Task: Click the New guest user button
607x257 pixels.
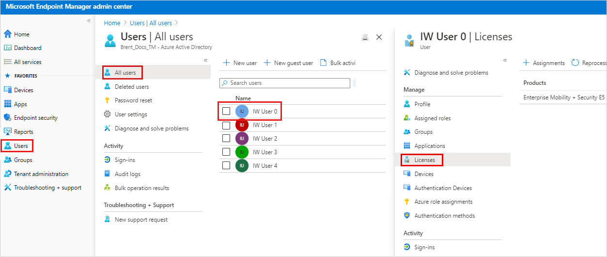Action: pyautogui.click(x=288, y=63)
